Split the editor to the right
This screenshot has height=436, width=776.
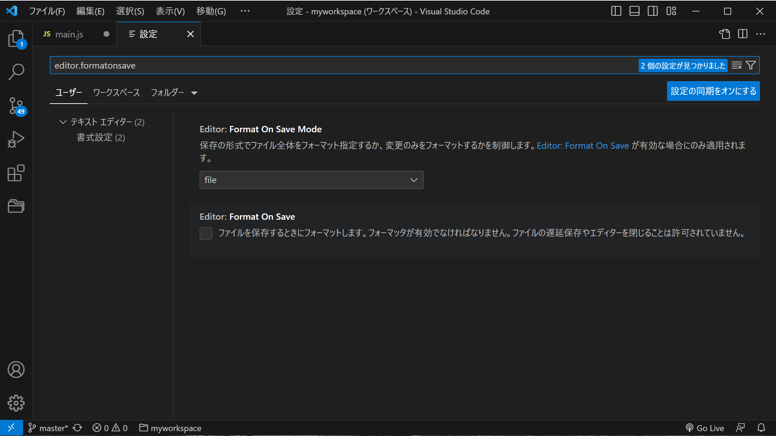[x=743, y=34]
